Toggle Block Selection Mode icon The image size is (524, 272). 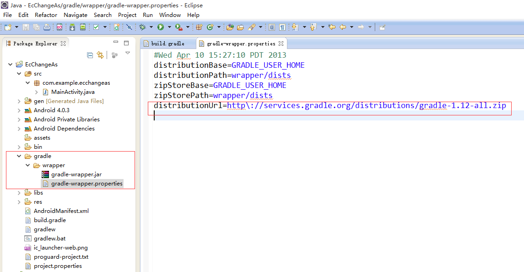pyautogui.click(x=272, y=27)
